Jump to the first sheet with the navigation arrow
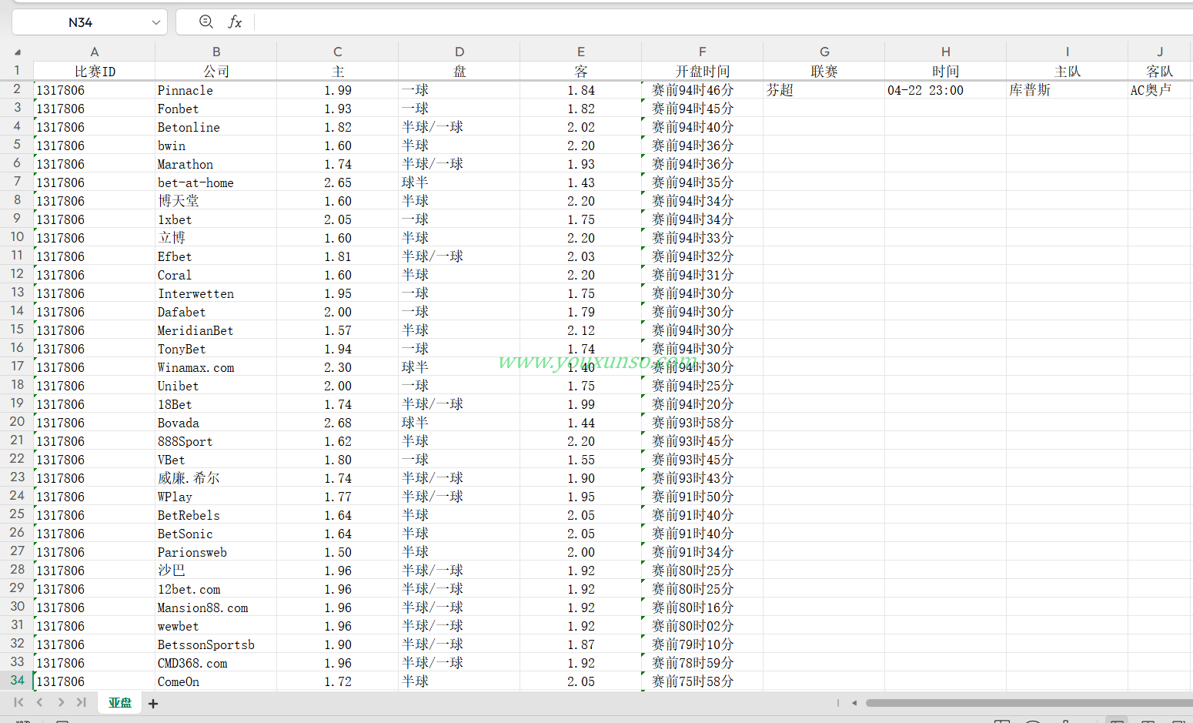Image resolution: width=1193 pixels, height=723 pixels. click(18, 702)
